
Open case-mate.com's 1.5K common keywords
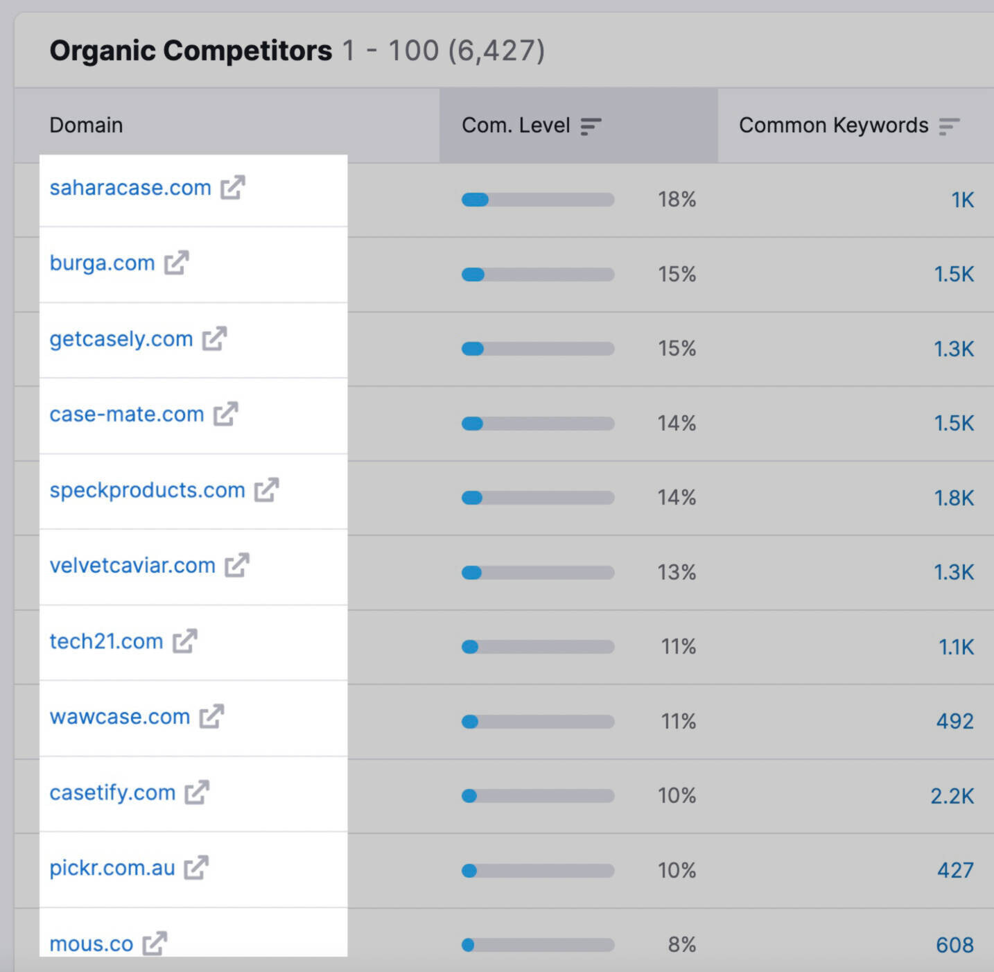[954, 423]
